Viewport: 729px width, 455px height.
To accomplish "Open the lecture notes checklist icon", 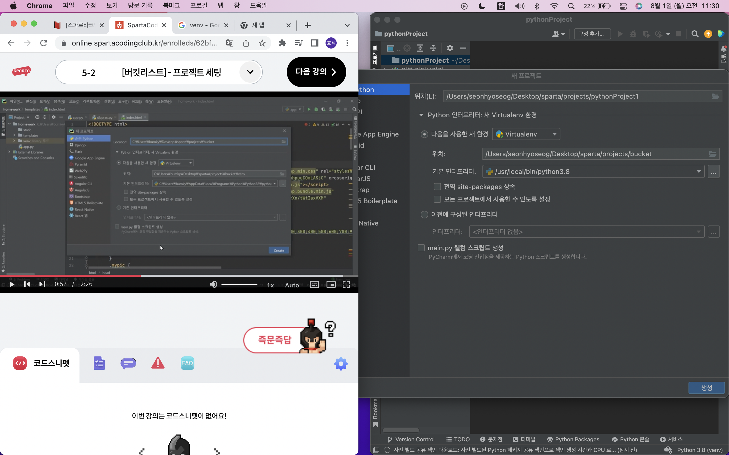I will (x=99, y=363).
